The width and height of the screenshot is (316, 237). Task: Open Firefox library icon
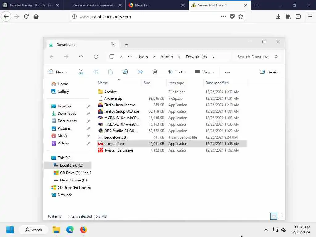click(x=288, y=17)
